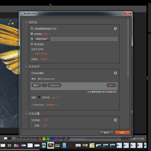Collapse the 文件设置 section
The height and width of the screenshot is (151, 151).
pyautogui.click(x=26, y=114)
